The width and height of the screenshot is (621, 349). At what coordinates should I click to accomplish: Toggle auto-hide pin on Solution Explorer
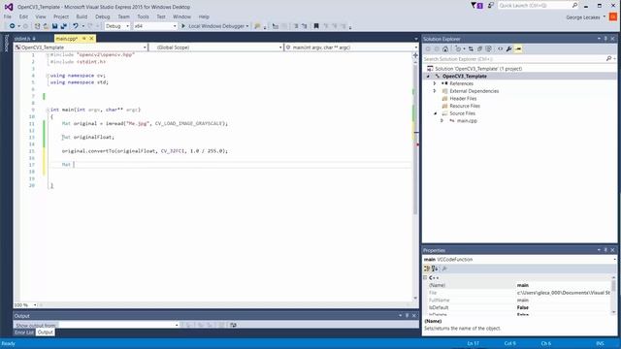pyautogui.click(x=605, y=39)
